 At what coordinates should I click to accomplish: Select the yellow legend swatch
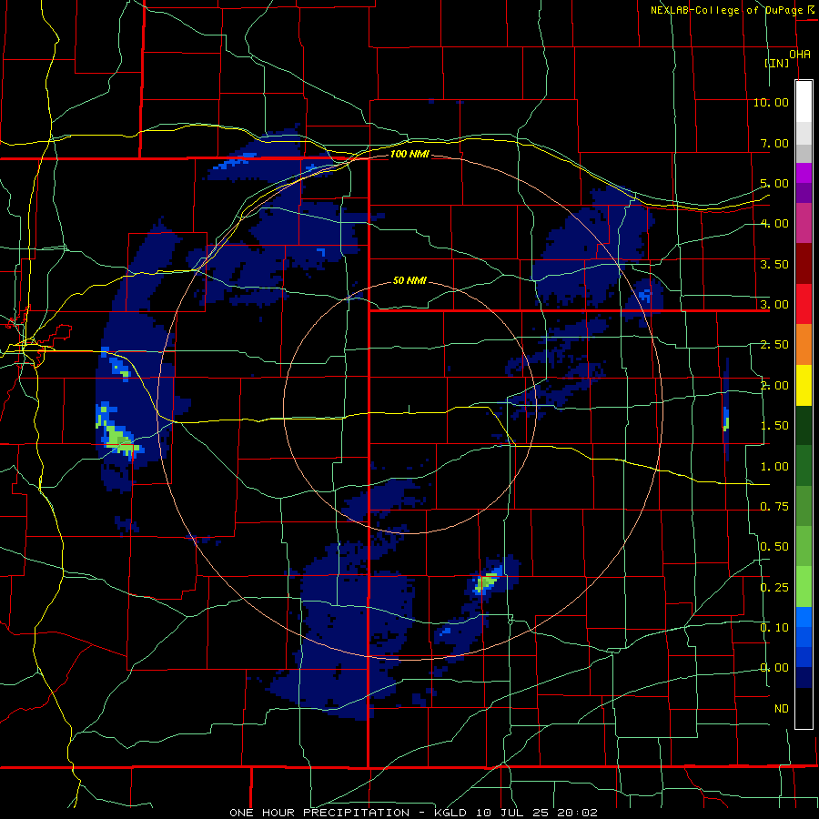point(804,385)
